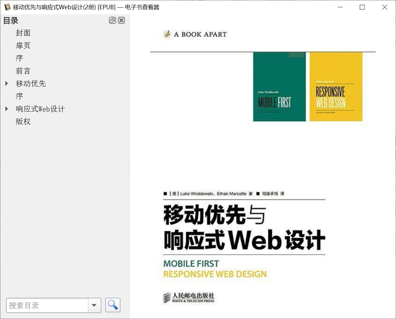
Task: Click the splitter handle beside the contents panel
Action: click(128, 167)
